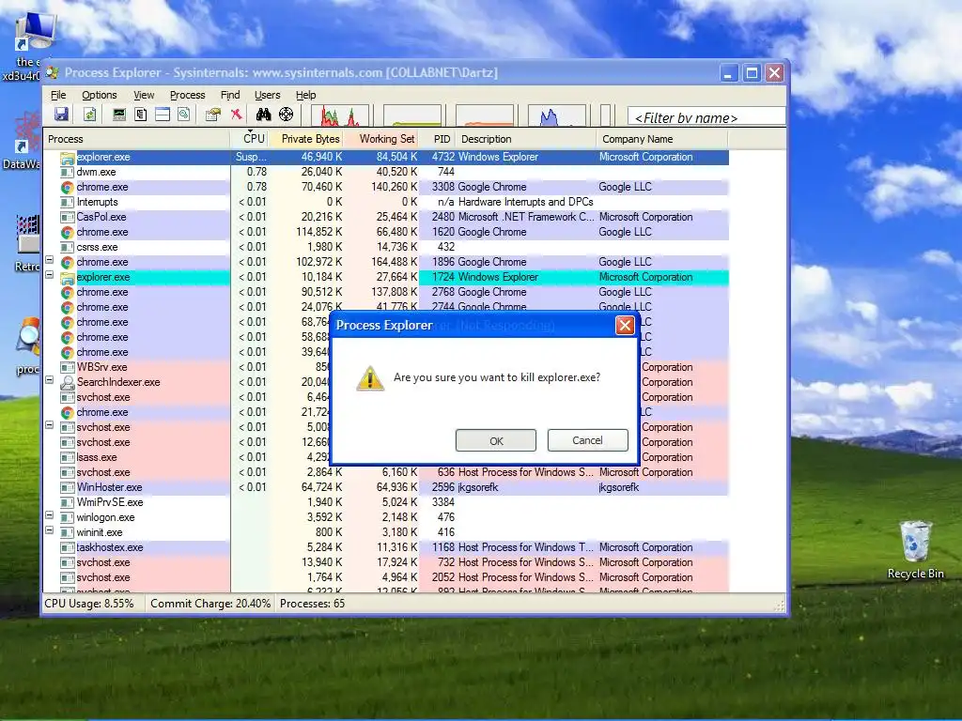Screen dimensions: 962x721
Task: Select the csrss.exe process row
Action: (386, 247)
